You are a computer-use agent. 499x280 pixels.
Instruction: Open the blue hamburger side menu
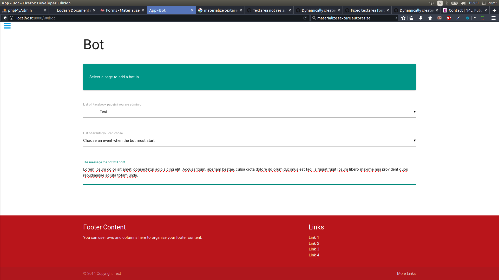pyautogui.click(x=7, y=26)
